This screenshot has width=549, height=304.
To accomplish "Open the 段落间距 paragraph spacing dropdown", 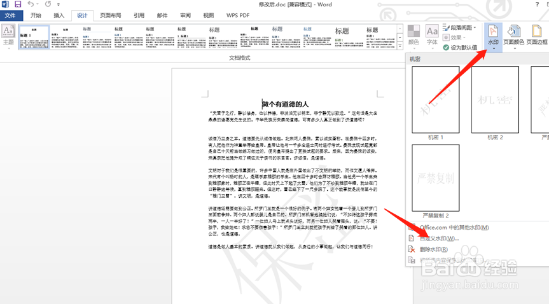I will (x=459, y=27).
